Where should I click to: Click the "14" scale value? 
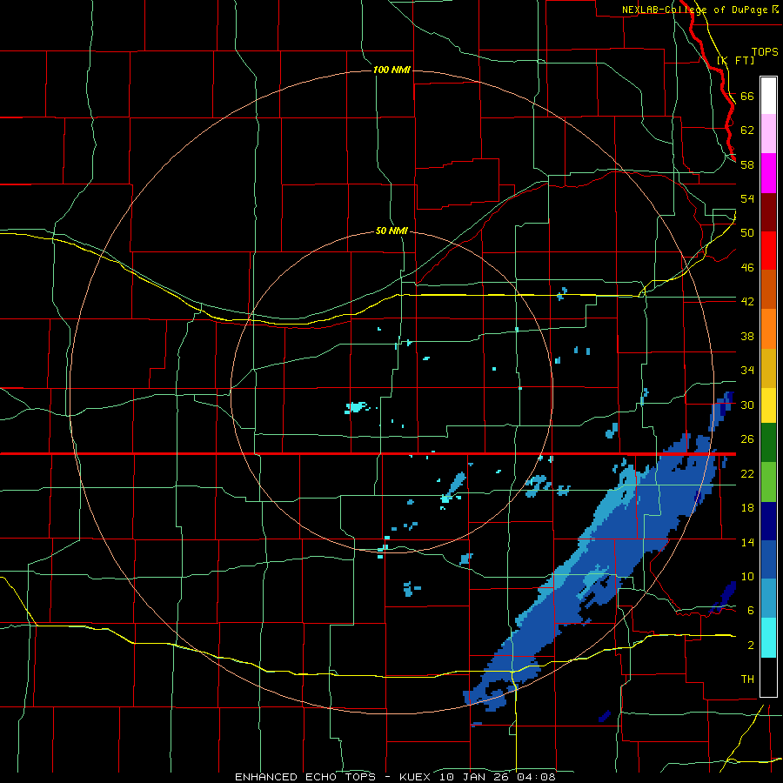(747, 542)
